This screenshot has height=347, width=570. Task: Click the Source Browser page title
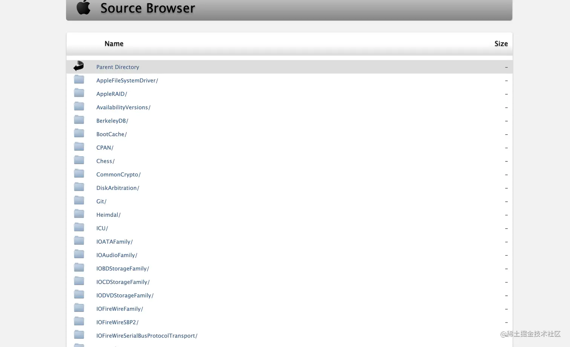[x=148, y=8]
